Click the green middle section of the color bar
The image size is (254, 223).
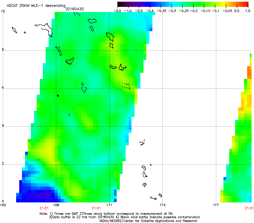198,4
